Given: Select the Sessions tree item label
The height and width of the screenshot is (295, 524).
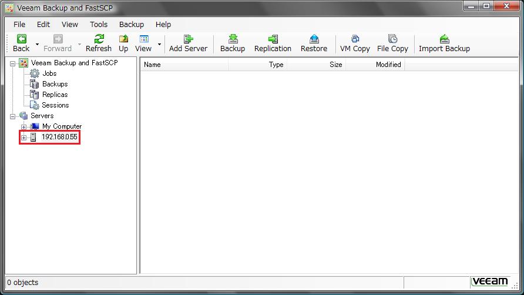Looking at the screenshot, I should tap(55, 105).
